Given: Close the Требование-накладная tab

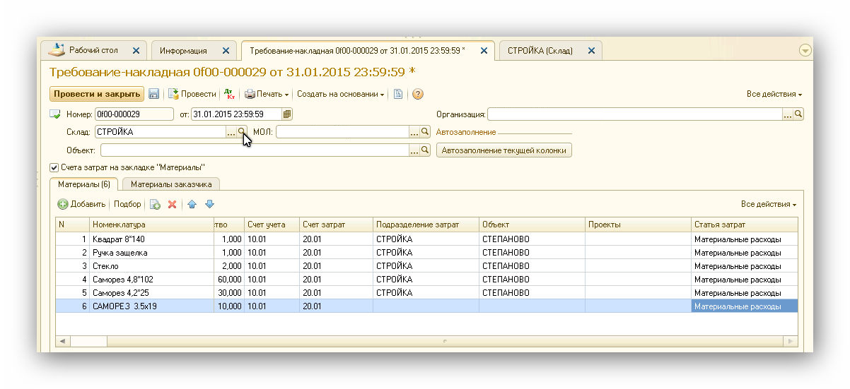Looking at the screenshot, I should (484, 51).
